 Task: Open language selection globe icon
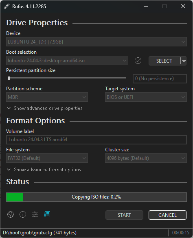[x=11, y=214]
